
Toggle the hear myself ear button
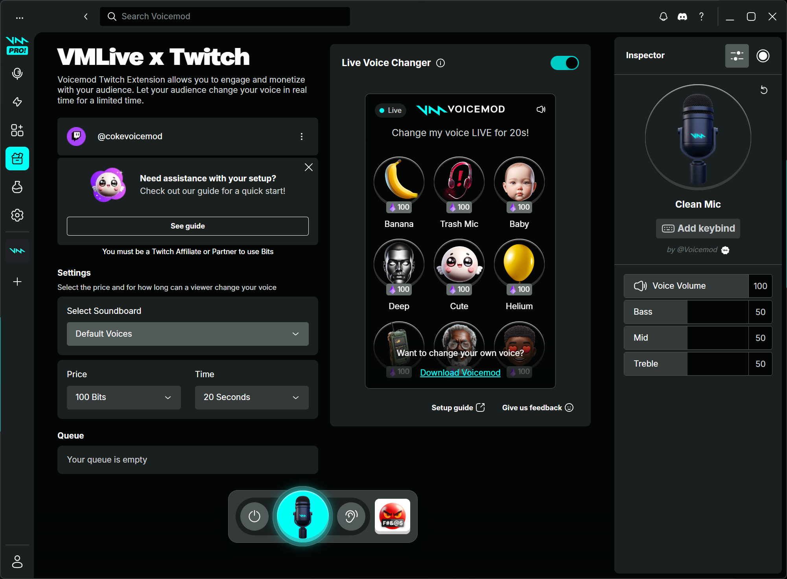[351, 516]
